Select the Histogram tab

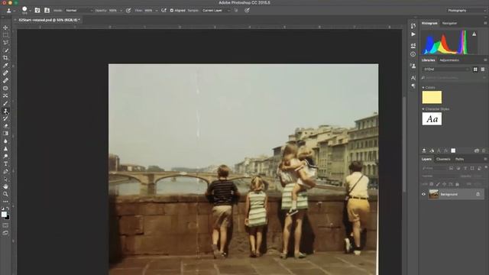click(429, 23)
